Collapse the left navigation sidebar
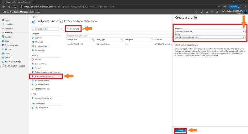The width and height of the screenshot is (248, 134). (x=27, y=16)
